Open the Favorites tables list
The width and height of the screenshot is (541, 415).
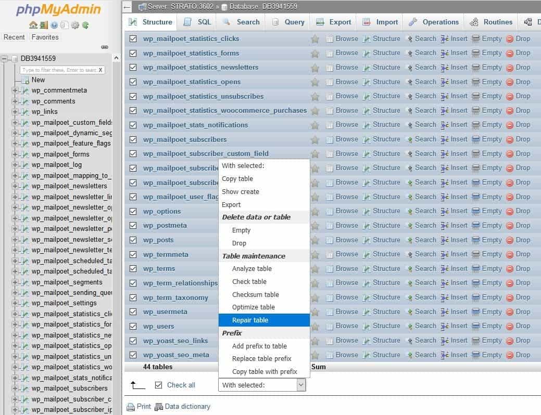click(x=45, y=37)
